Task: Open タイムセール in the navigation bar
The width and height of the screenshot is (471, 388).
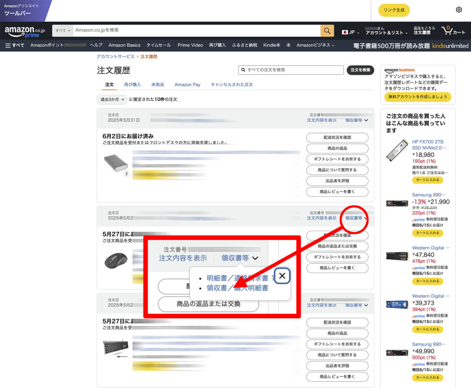Action: pyautogui.click(x=159, y=46)
